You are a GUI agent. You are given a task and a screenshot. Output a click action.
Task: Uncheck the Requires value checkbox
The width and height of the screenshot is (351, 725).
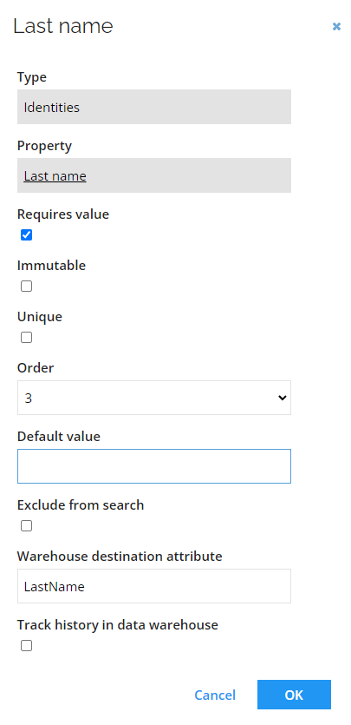pyautogui.click(x=26, y=235)
